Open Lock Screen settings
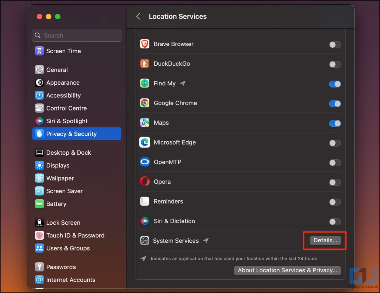380x293 pixels. click(x=77, y=222)
